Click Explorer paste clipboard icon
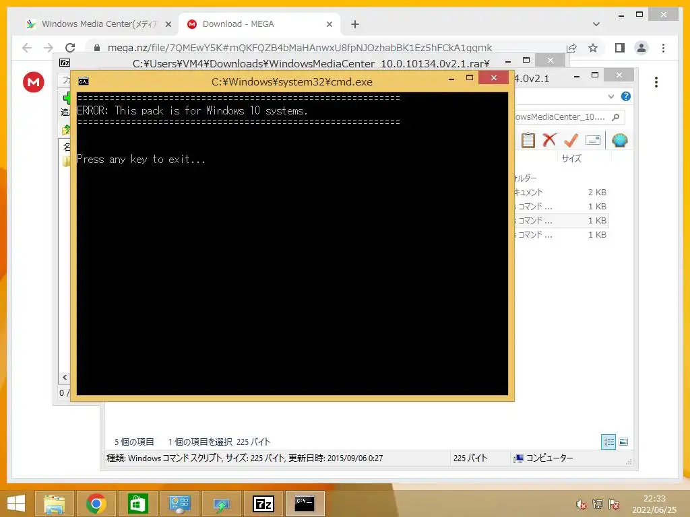The width and height of the screenshot is (690, 517). (528, 140)
